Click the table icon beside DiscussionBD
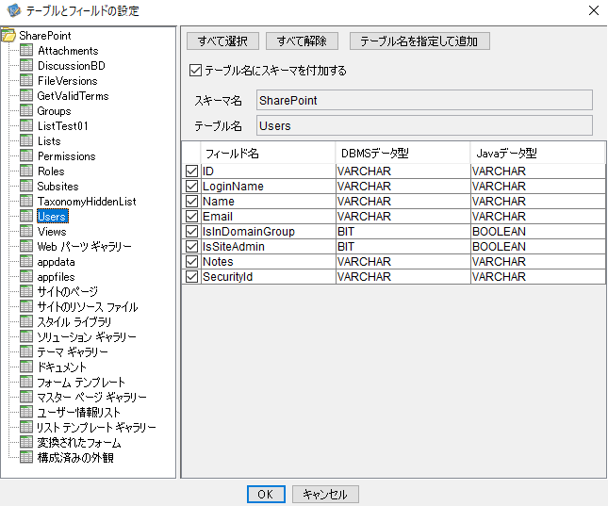 (26, 65)
